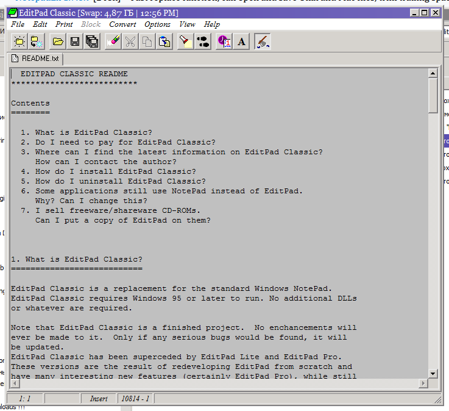
Task: Save the file using the floppy icon
Action: tap(75, 42)
